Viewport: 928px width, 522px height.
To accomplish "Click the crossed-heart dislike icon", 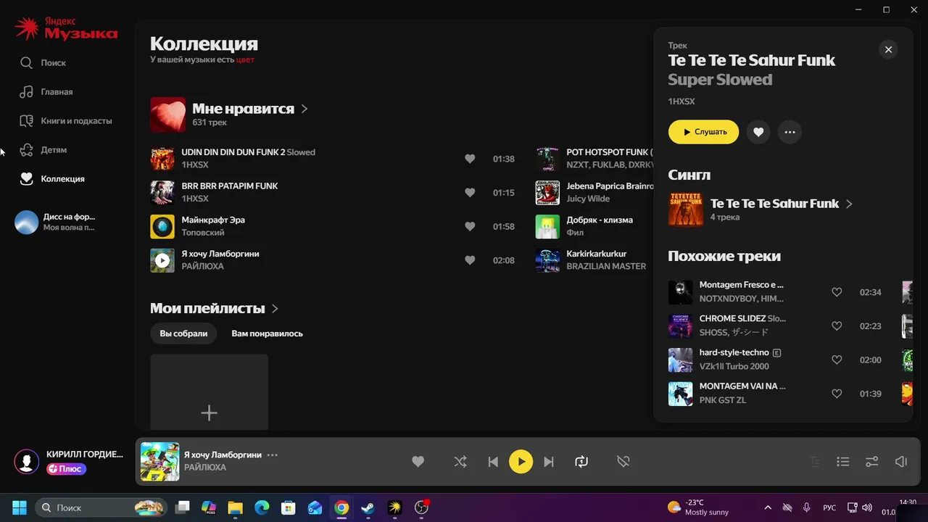I will click(623, 462).
